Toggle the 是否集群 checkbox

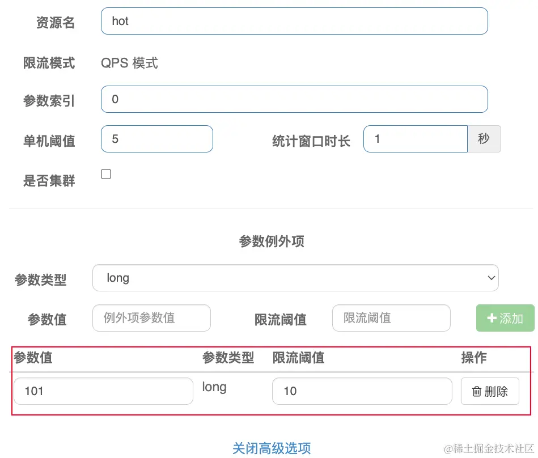pyautogui.click(x=106, y=174)
